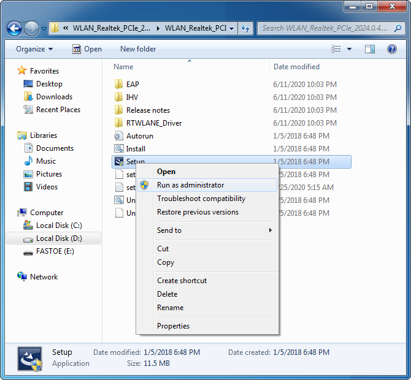411x380 pixels.
Task: Open the Videos library
Action: (x=47, y=187)
